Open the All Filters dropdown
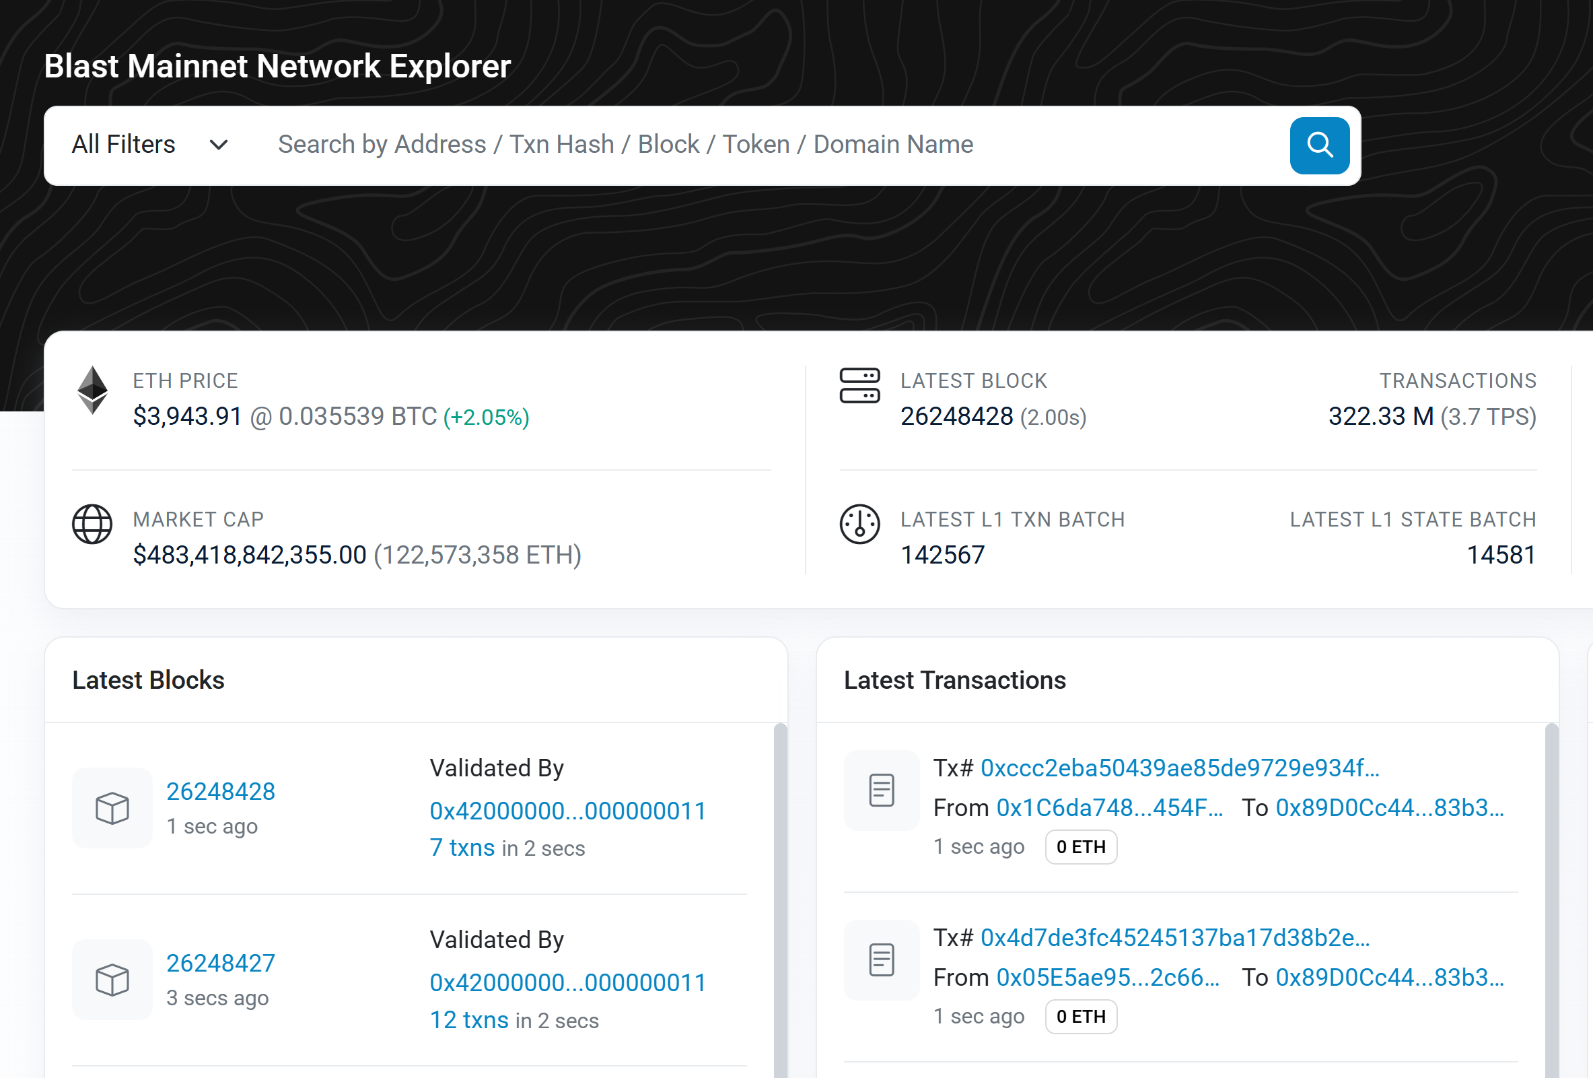The width and height of the screenshot is (1593, 1078). pyautogui.click(x=123, y=145)
